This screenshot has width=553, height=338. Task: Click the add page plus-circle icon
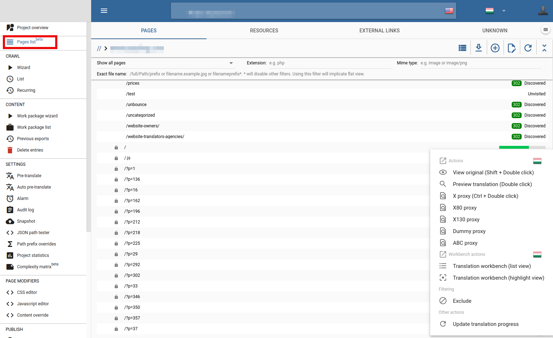pos(495,48)
